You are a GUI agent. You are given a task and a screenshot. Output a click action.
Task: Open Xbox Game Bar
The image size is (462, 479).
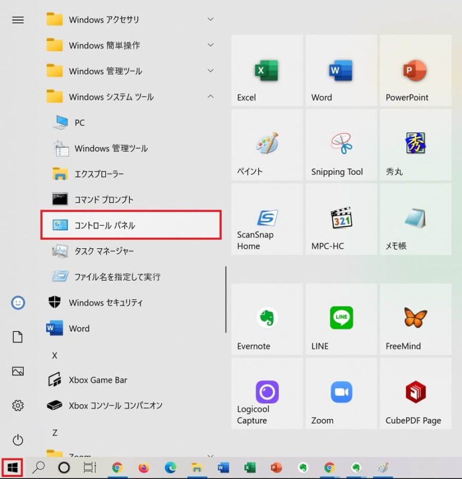point(131,380)
